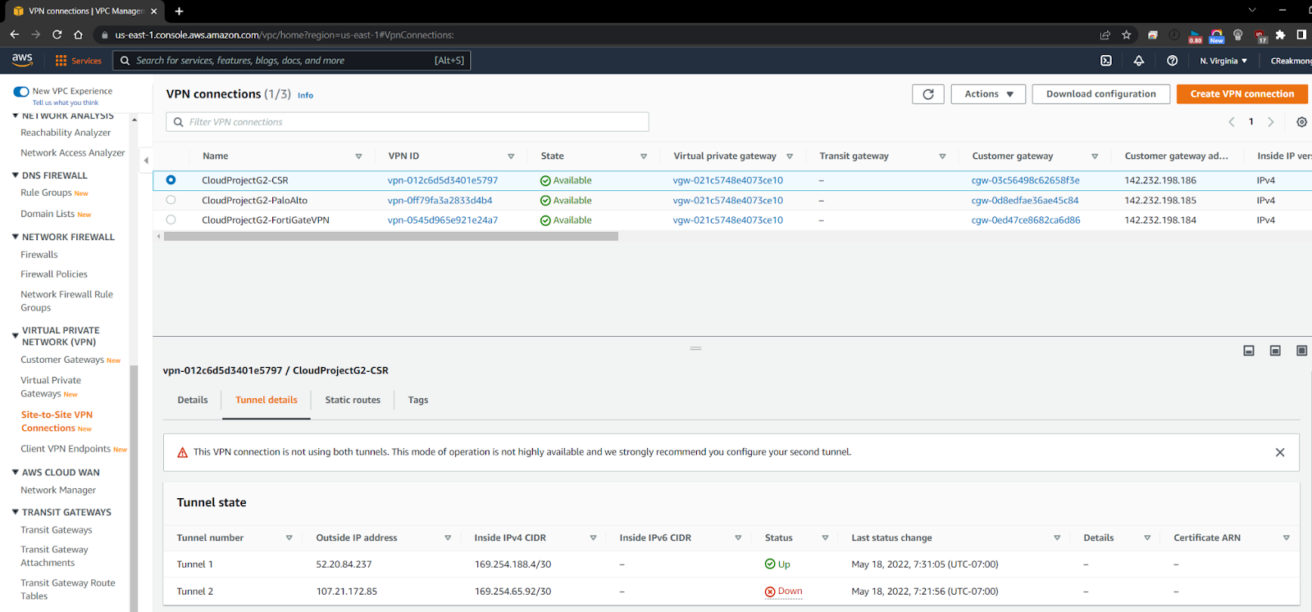
Task: Refresh the VPN connections list
Action: click(928, 94)
